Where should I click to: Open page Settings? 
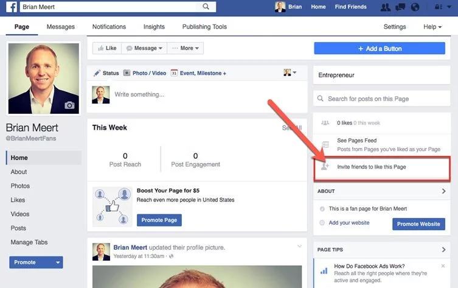[395, 27]
